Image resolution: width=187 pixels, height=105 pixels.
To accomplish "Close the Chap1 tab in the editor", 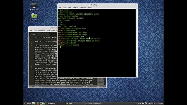I will (x=47, y=34).
